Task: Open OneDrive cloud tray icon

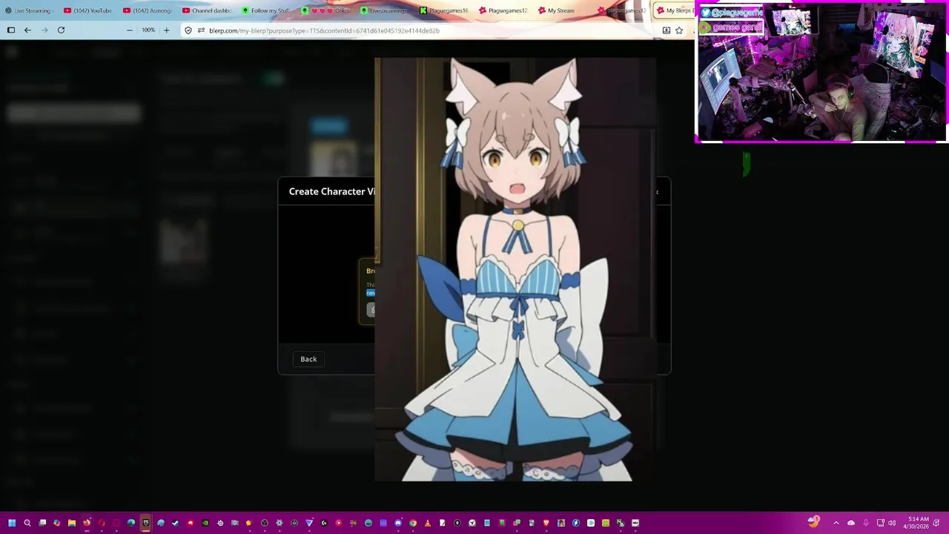Action: click(x=851, y=523)
